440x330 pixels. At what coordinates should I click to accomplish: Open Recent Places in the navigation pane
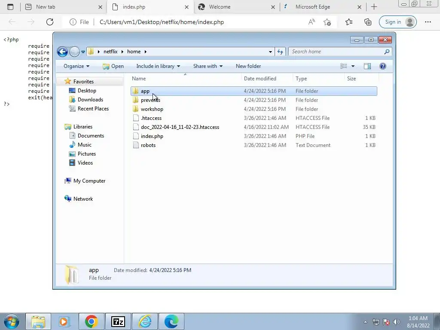pos(93,109)
